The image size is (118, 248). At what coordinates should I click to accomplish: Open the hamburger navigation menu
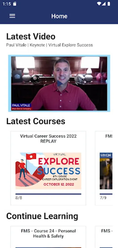(12, 16)
